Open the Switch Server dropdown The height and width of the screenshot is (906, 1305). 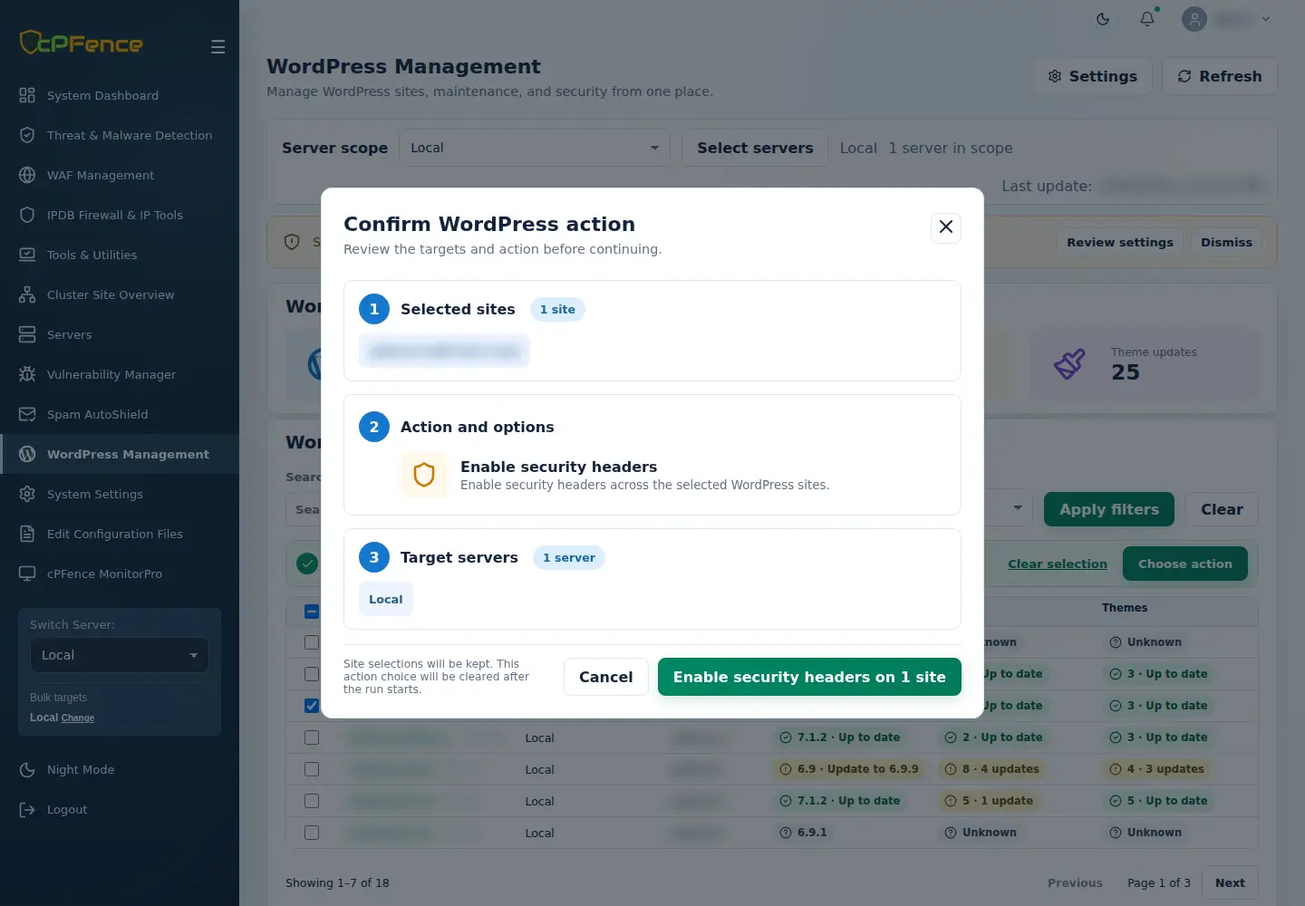120,655
